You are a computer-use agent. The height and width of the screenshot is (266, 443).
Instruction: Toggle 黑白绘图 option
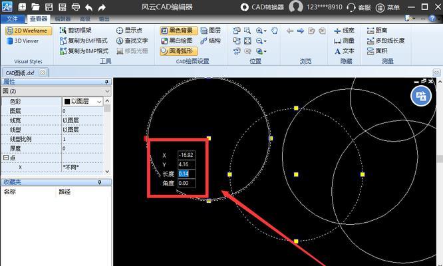pyautogui.click(x=177, y=41)
